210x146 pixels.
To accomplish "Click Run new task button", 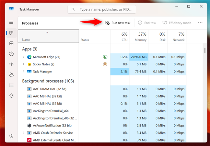I will click(118, 23).
